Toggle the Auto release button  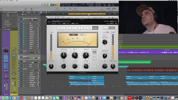coord(94,66)
